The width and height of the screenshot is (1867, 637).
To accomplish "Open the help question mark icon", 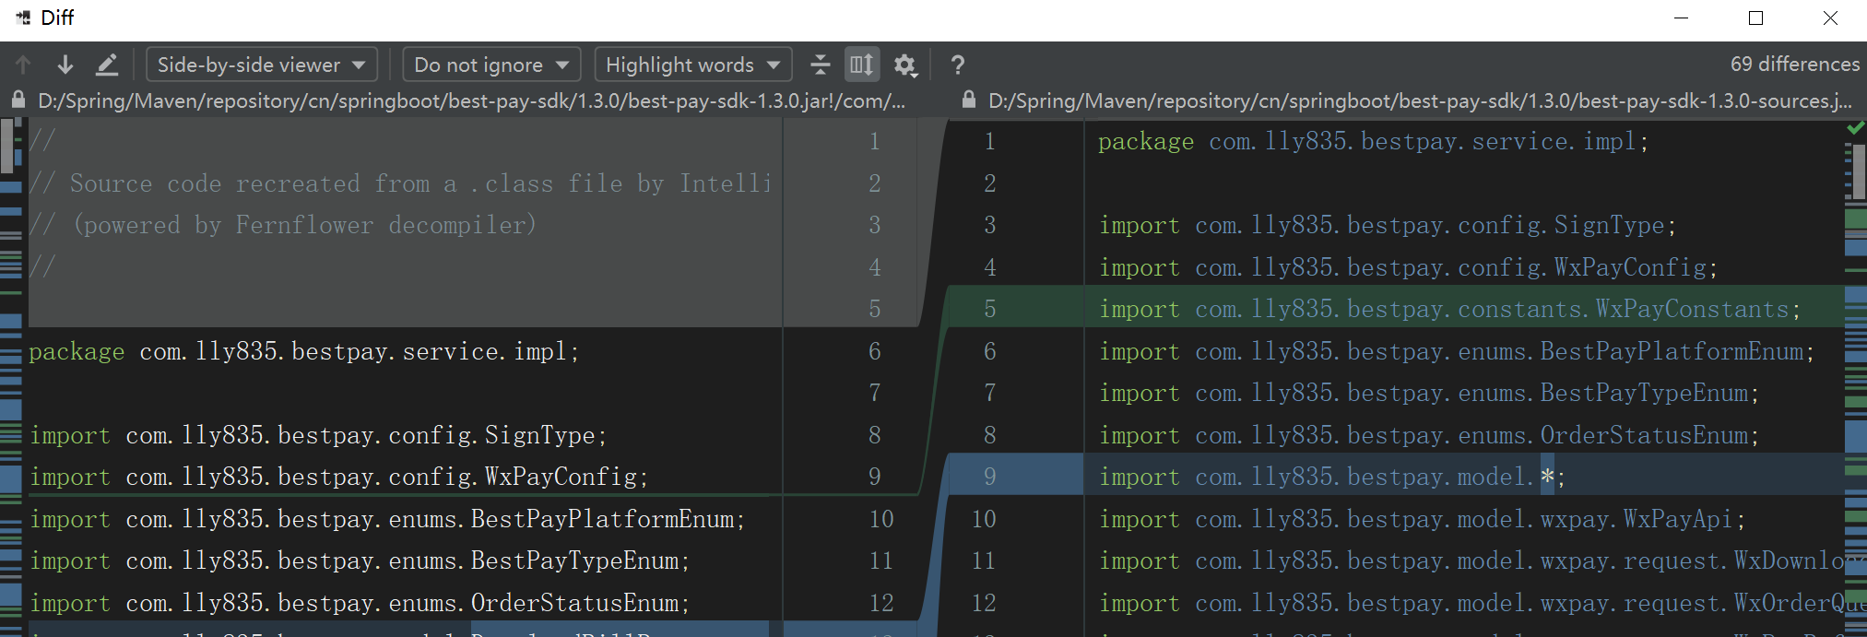I will click(x=958, y=65).
